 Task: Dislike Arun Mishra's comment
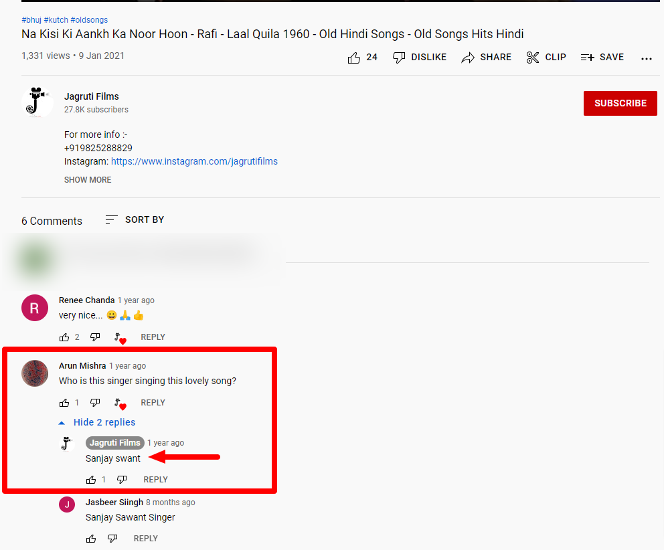click(95, 403)
